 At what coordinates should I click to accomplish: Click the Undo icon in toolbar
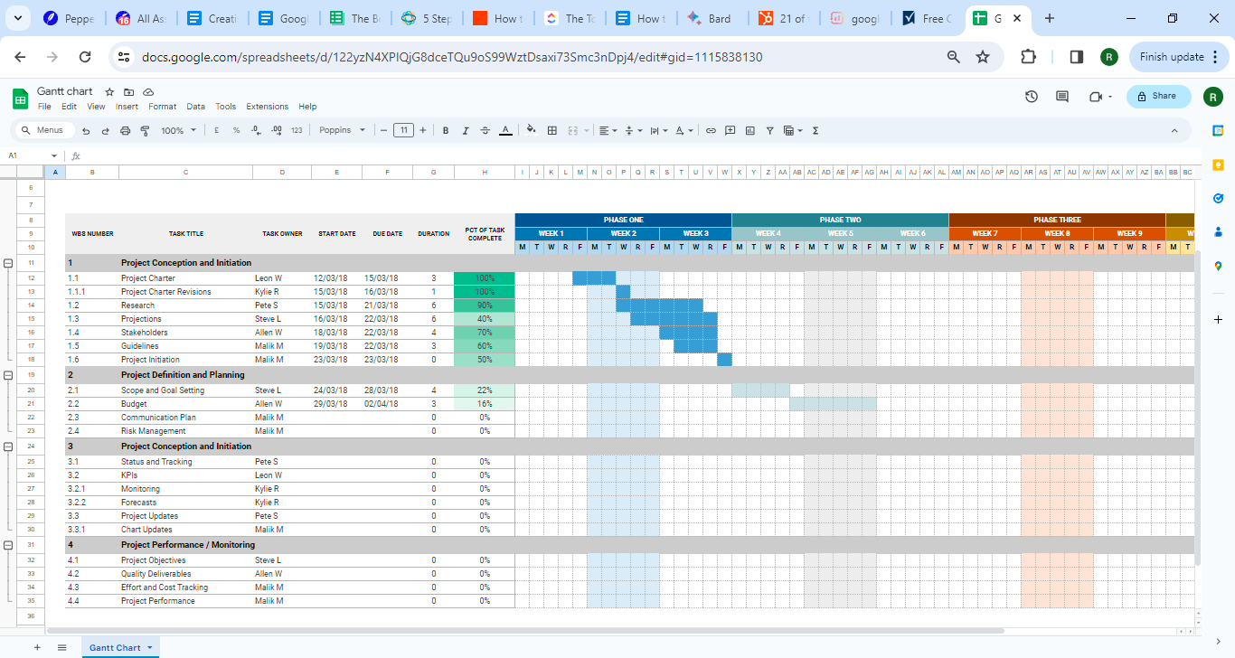(x=86, y=130)
